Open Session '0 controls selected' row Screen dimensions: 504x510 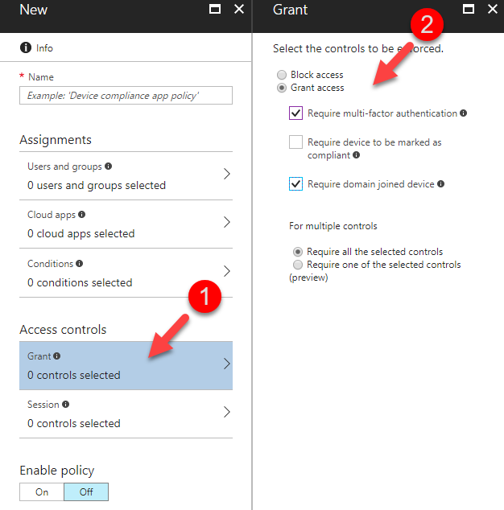pyautogui.click(x=126, y=414)
